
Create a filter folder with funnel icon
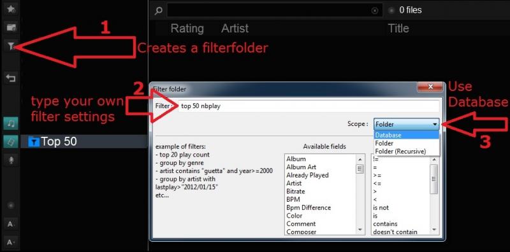[11, 46]
